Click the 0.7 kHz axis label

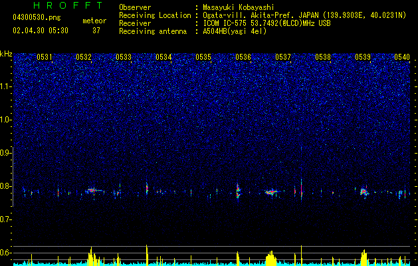pos(6,219)
